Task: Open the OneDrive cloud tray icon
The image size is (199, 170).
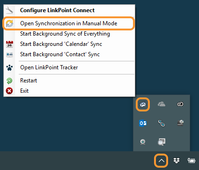Action: coord(162,104)
